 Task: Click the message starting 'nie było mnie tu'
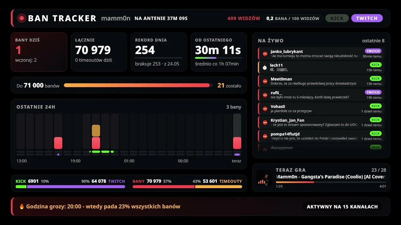[x=310, y=97]
